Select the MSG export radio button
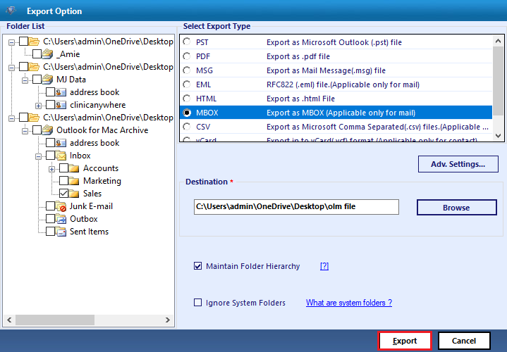Viewport: 507px width, 352px height. pos(187,70)
